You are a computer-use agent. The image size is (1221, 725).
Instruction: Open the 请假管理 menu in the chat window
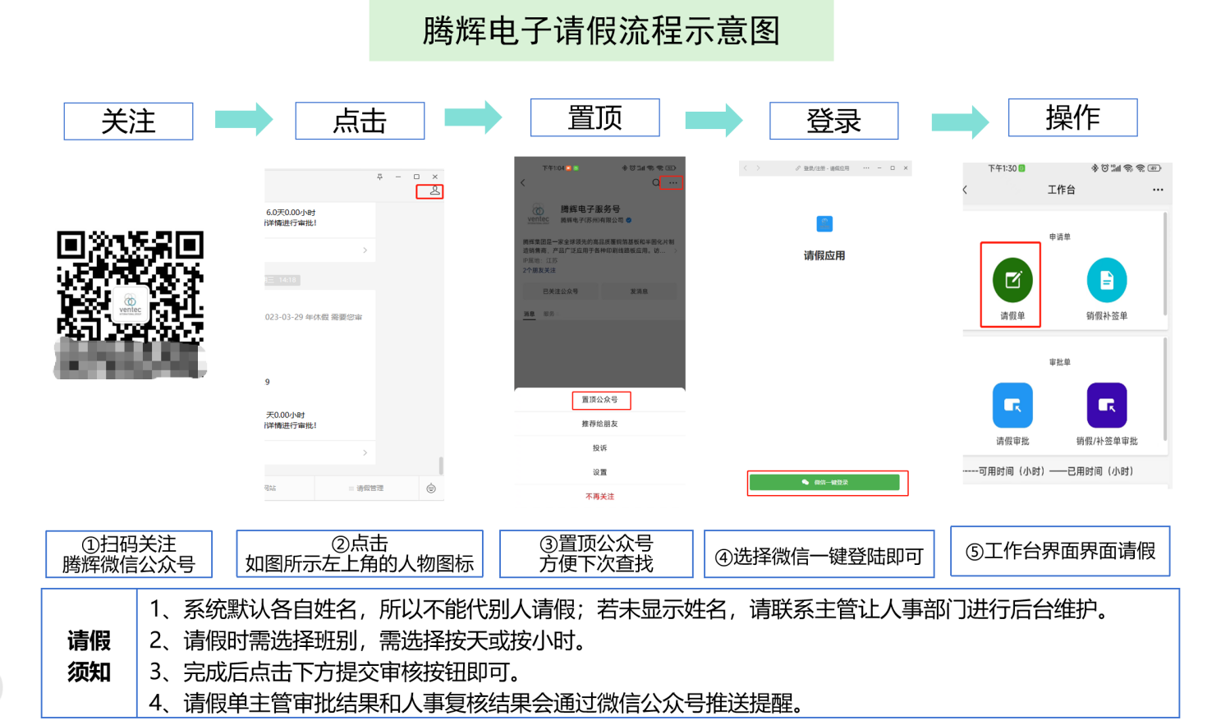[366, 489]
